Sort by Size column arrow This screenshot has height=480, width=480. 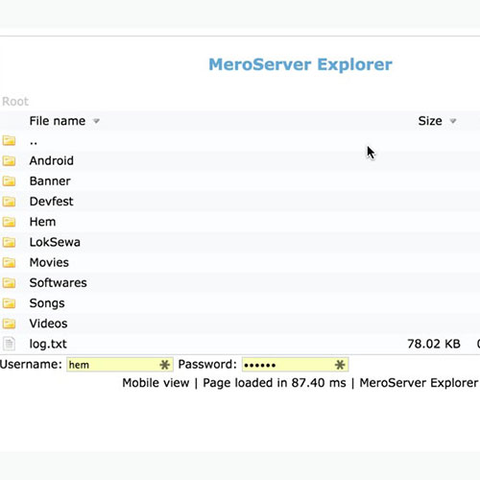[x=453, y=121]
